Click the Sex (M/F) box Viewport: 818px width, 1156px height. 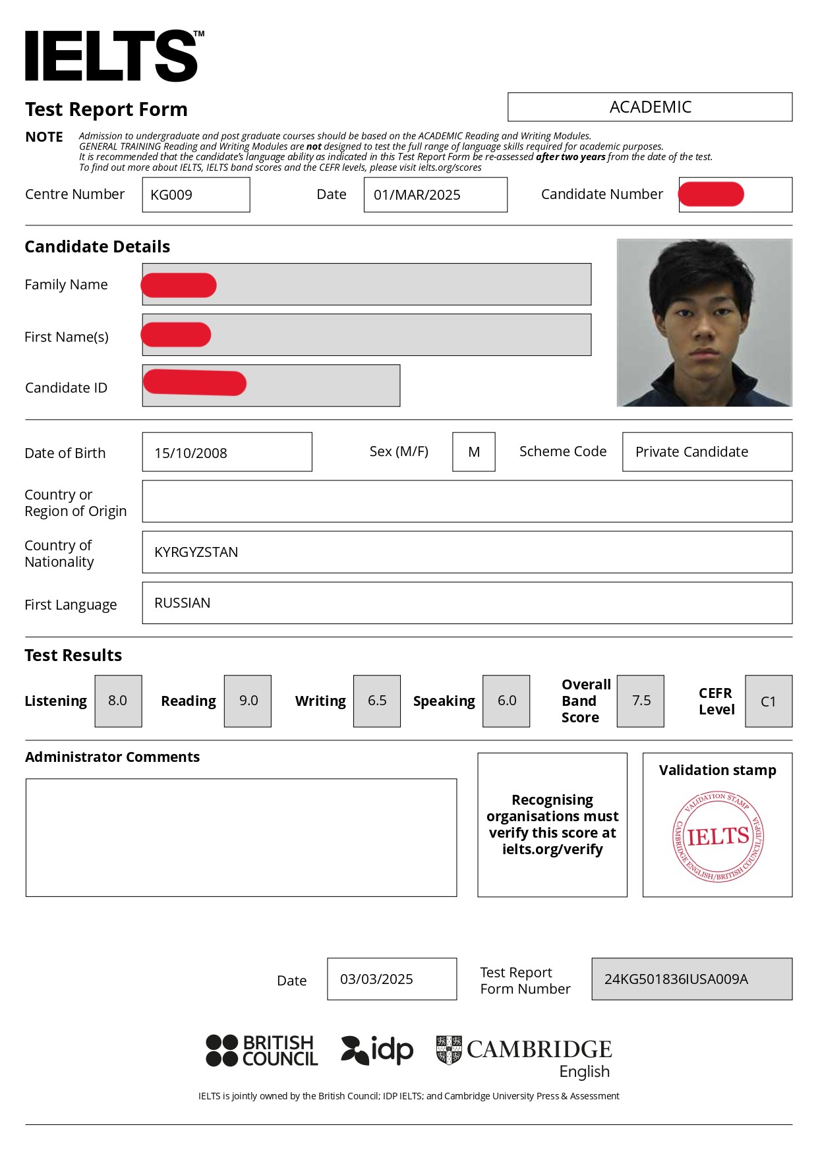(x=473, y=452)
